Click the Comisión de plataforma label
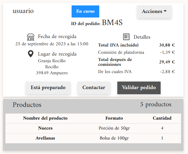188x154 pixels. click(121, 52)
